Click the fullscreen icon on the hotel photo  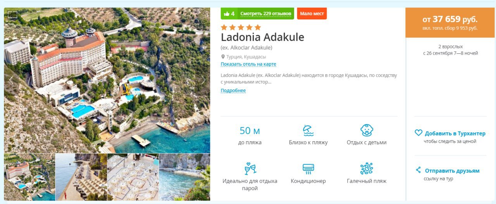(x=12, y=15)
